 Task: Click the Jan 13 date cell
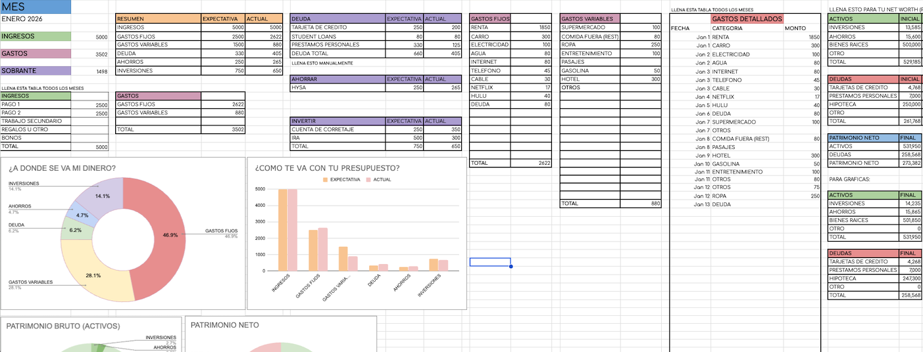click(x=690, y=204)
